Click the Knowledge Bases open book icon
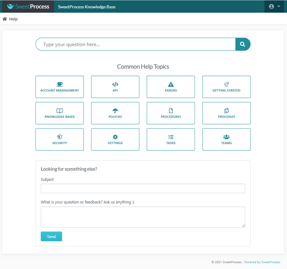Image resolution: width=287 pixels, height=269 pixels. pos(60,110)
